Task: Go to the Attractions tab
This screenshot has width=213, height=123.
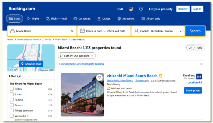Action: coord(126,19)
